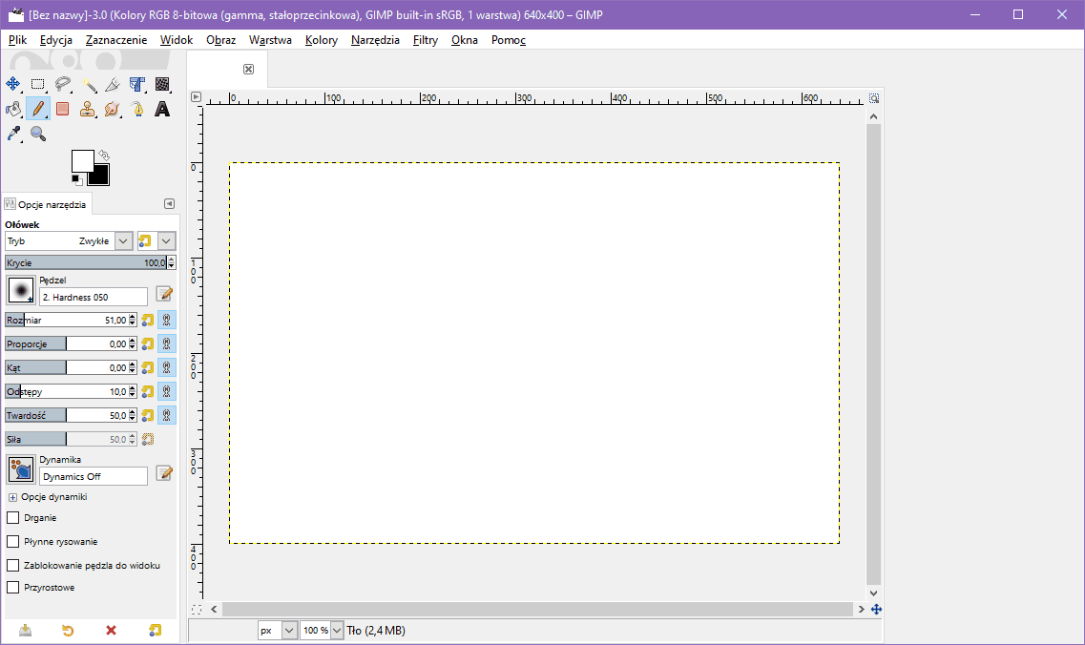
Task: Click the black background color swatch
Action: (99, 176)
